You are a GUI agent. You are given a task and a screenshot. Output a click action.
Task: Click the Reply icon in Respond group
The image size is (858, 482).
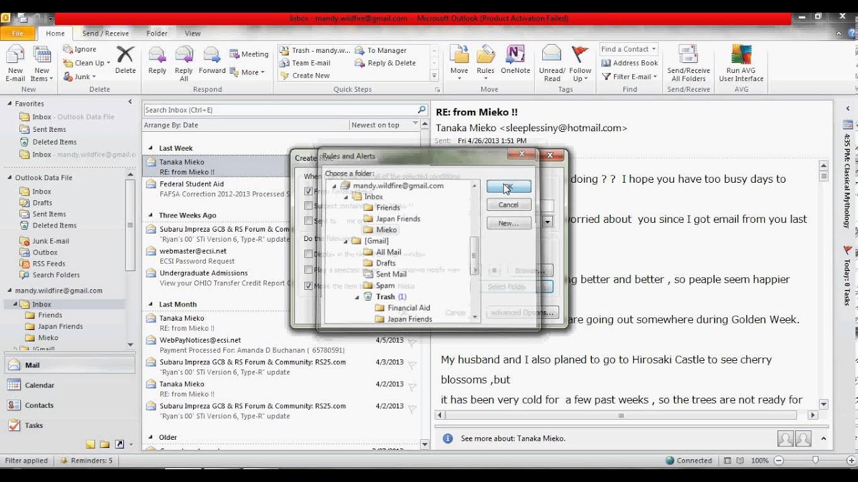coord(158,60)
